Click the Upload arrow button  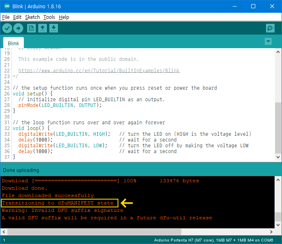(x=18, y=28)
